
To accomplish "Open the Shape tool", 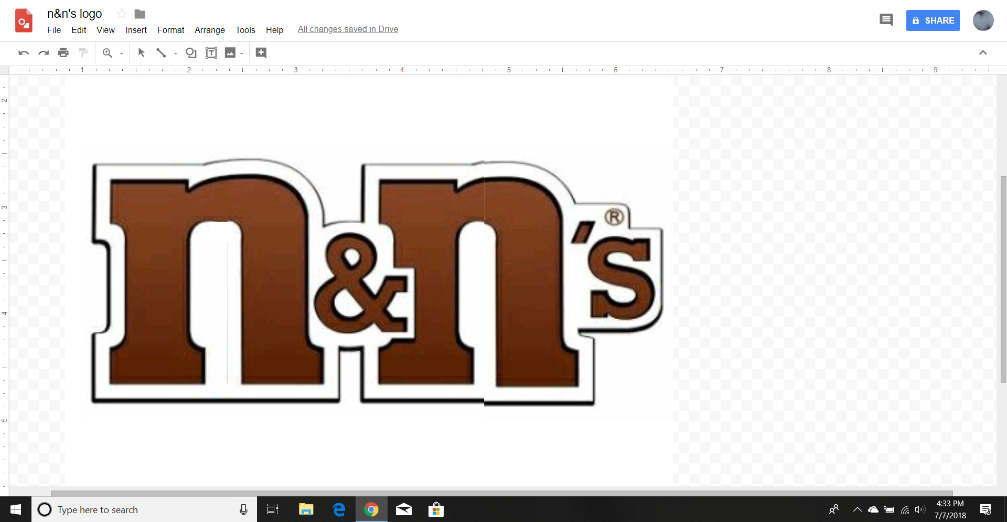I will (x=191, y=53).
